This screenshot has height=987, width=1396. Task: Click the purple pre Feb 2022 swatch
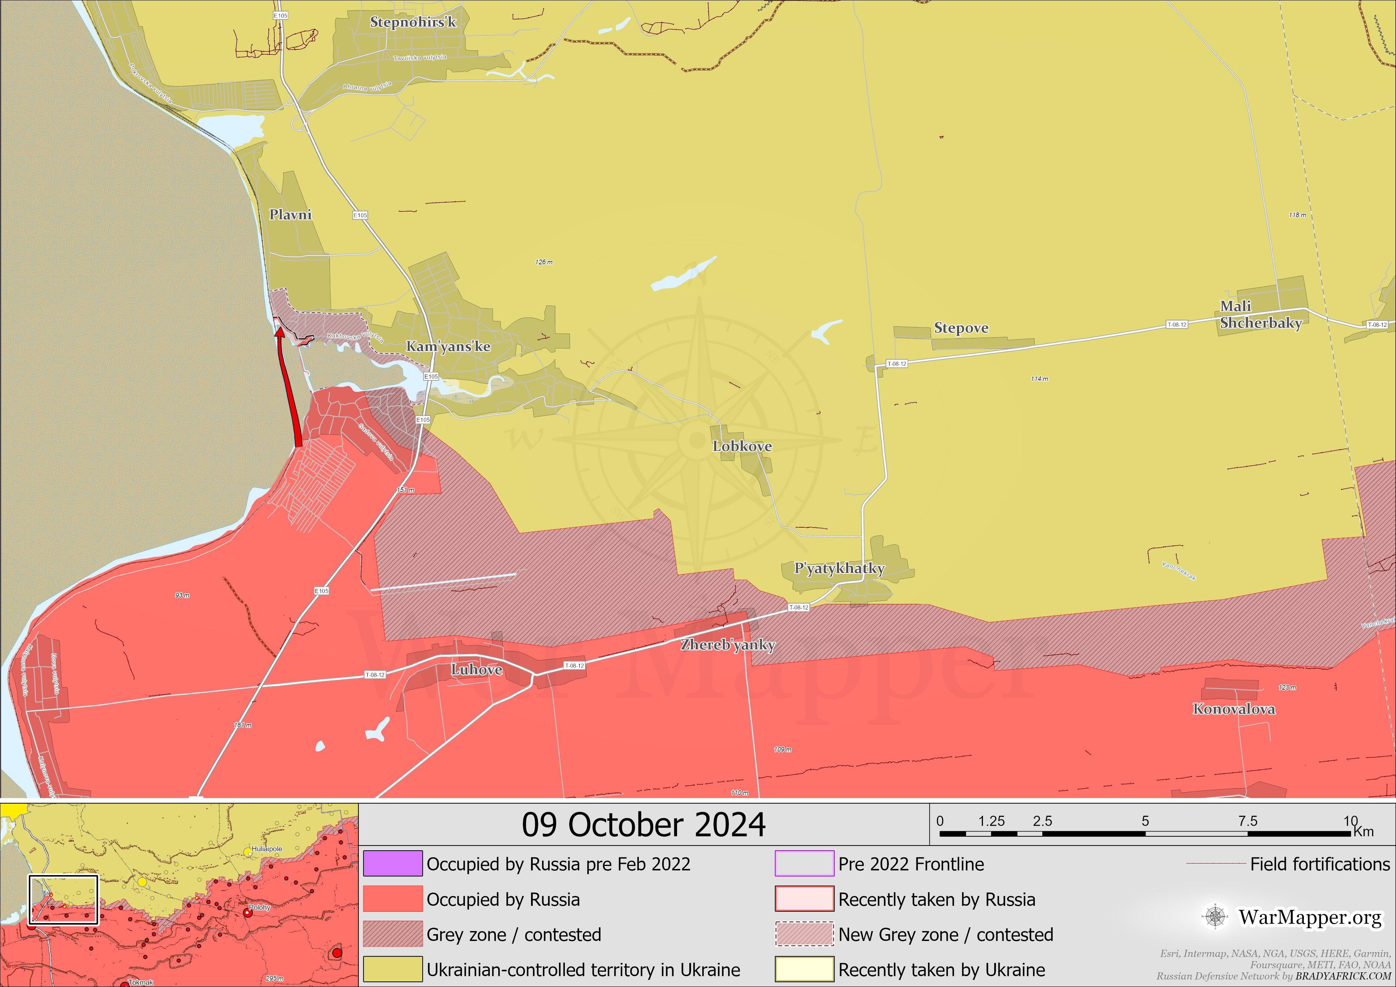(393, 864)
